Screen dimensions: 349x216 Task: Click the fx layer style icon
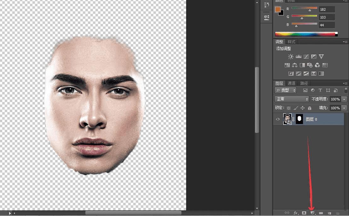tap(295, 213)
